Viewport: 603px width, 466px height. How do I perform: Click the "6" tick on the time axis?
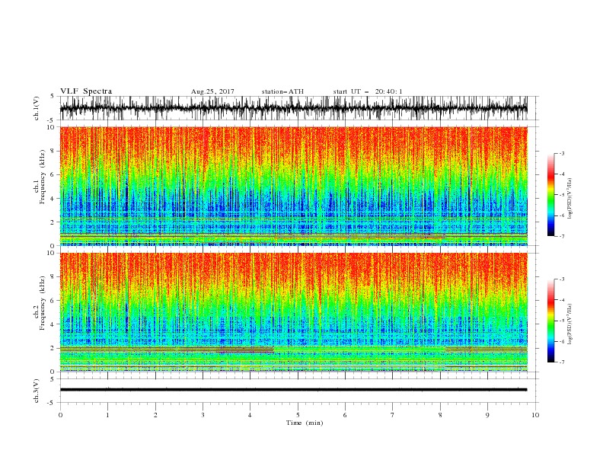[x=345, y=415]
